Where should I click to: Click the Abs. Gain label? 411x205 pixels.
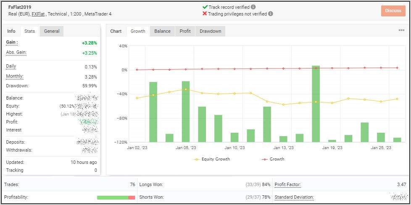pos(16,52)
